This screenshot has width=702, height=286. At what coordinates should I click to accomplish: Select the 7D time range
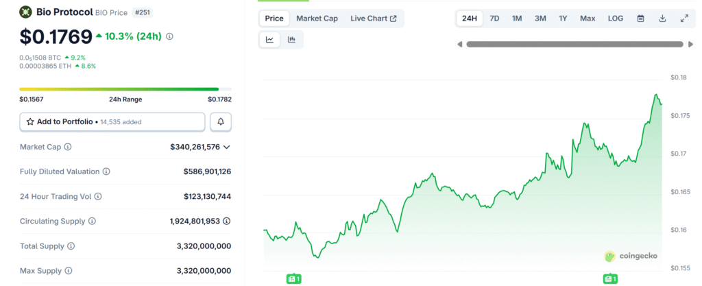pyautogui.click(x=494, y=19)
